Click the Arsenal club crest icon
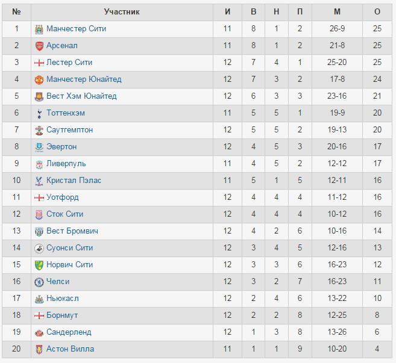Image resolution: width=396 pixels, height=363 pixels. [39, 46]
